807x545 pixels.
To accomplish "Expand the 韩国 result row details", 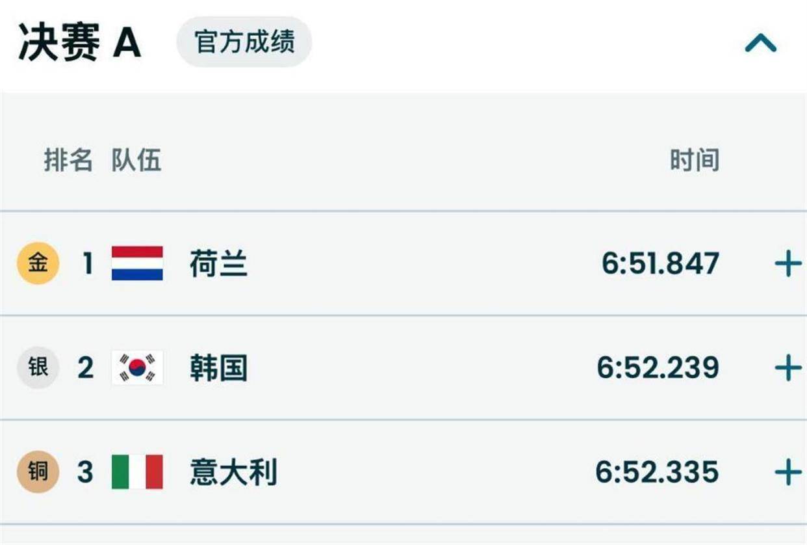I will (x=788, y=368).
